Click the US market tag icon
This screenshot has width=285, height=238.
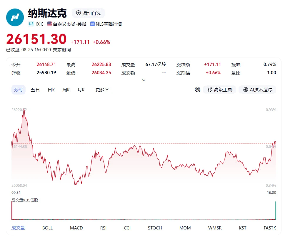click(x=31, y=24)
